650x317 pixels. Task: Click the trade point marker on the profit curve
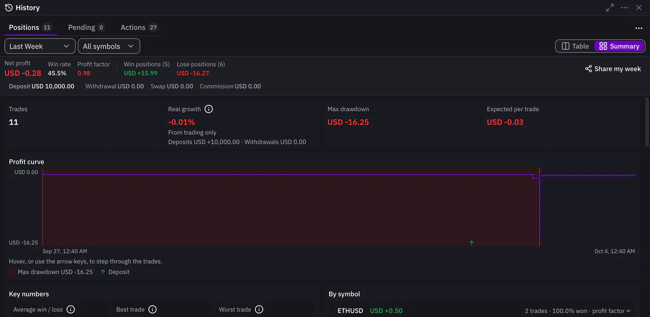540,176
